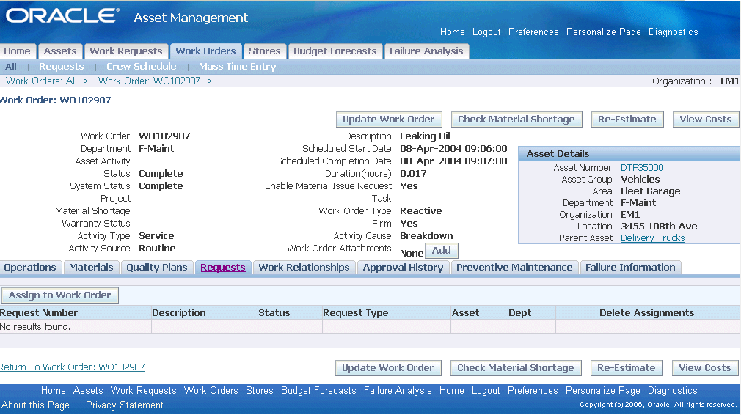The image size is (741, 415).
Task: Click the top Re-Estimate button
Action: 627,120
